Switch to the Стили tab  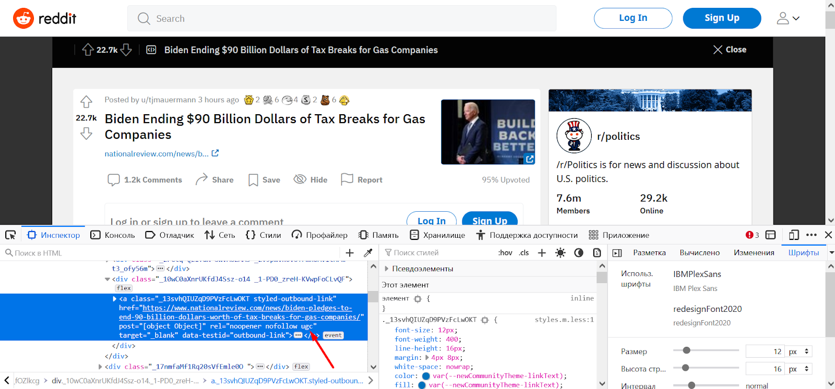(x=264, y=235)
